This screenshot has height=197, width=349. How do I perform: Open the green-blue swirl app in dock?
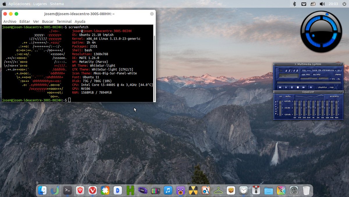55,191
